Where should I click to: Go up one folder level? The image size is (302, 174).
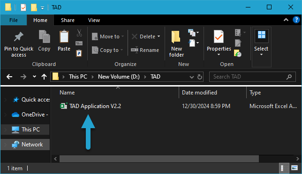pyautogui.click(x=44, y=77)
